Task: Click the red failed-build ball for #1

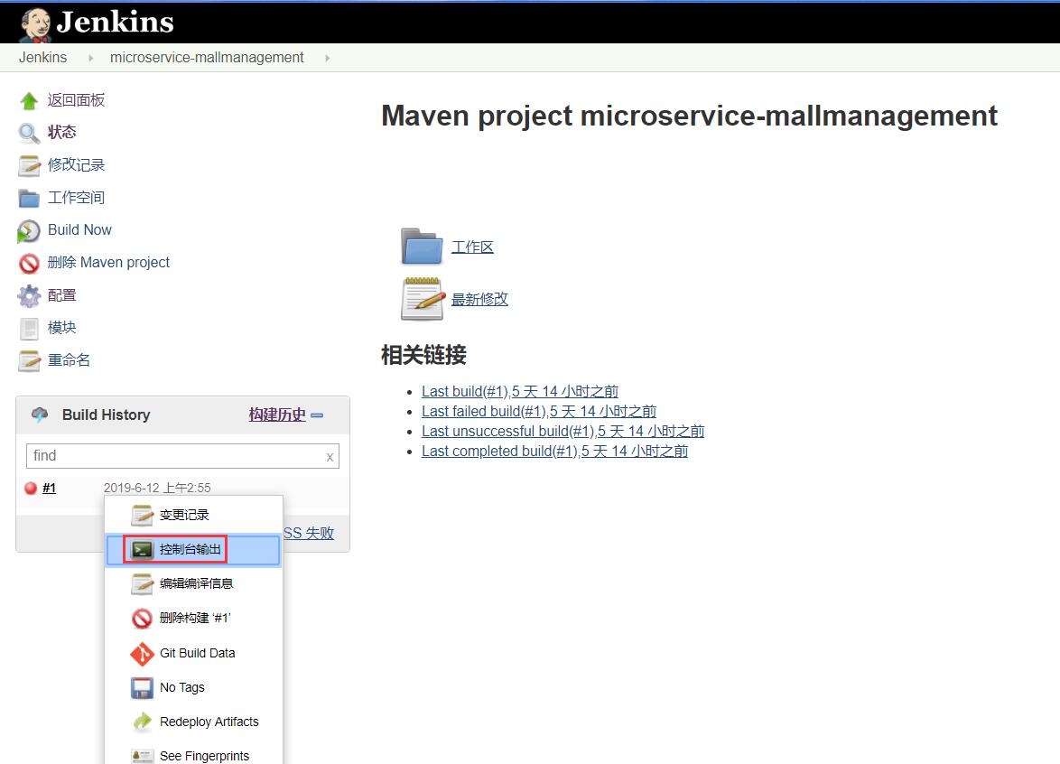Action: pyautogui.click(x=31, y=489)
